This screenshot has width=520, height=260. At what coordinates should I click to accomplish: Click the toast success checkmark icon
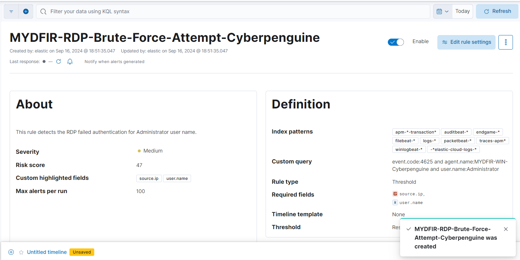click(409, 229)
